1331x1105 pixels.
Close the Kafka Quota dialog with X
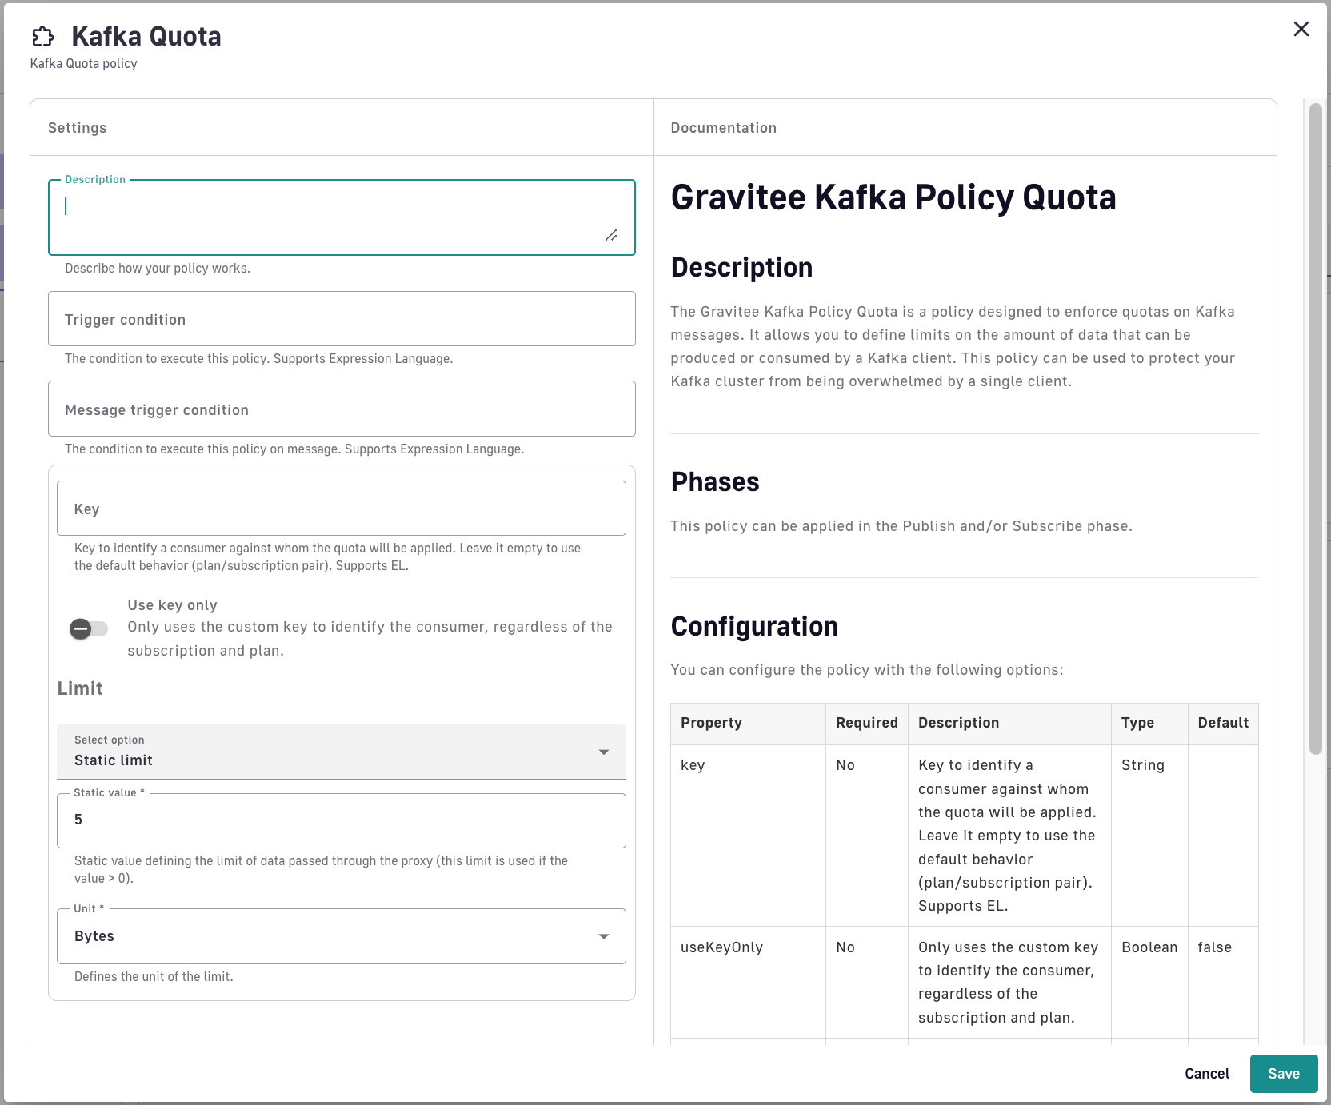tap(1301, 30)
